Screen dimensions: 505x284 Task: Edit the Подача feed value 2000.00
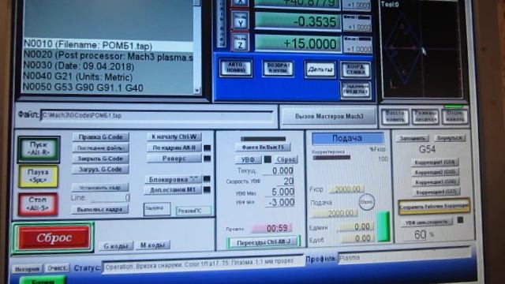click(334, 213)
